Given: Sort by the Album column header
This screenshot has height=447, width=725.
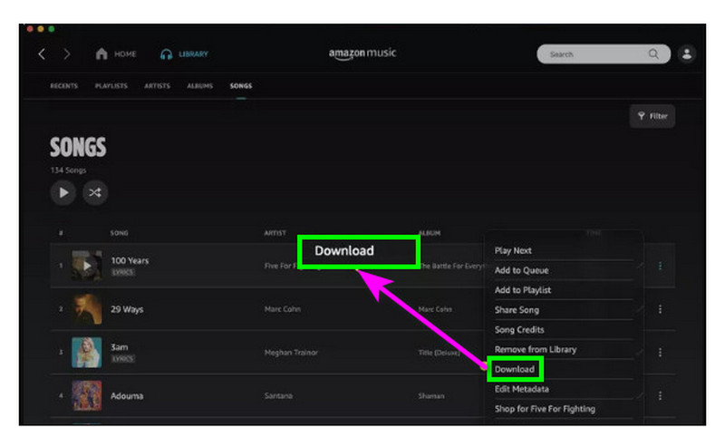Looking at the screenshot, I should 430,233.
